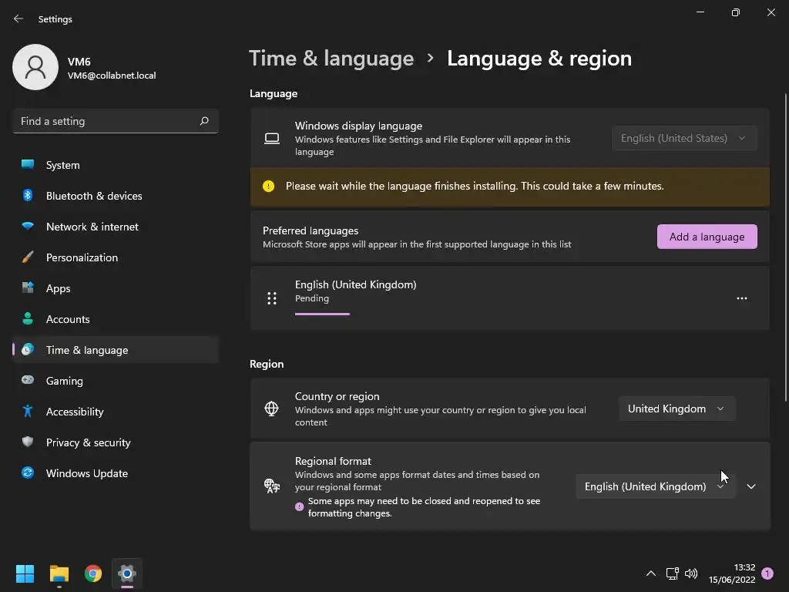Image resolution: width=789 pixels, height=592 pixels.
Task: Open the VM6 user profile avatar
Action: pyautogui.click(x=35, y=67)
